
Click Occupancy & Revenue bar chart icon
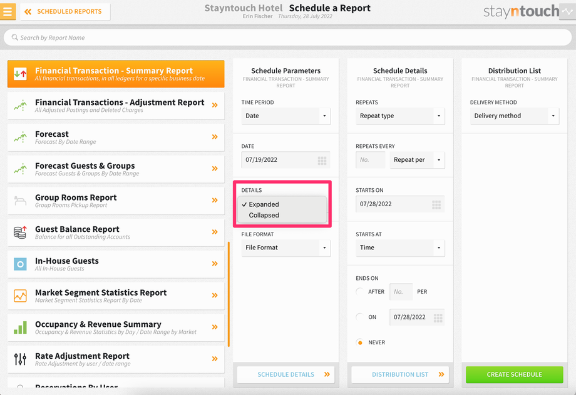pos(20,327)
